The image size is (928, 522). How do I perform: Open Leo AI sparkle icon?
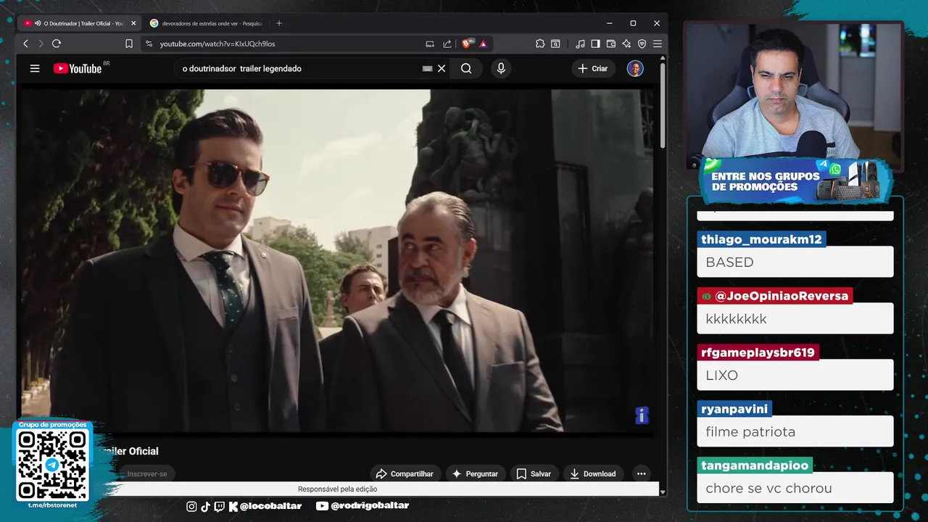tap(626, 43)
